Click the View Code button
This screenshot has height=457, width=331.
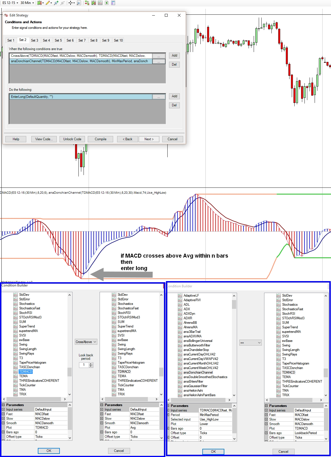pos(44,139)
